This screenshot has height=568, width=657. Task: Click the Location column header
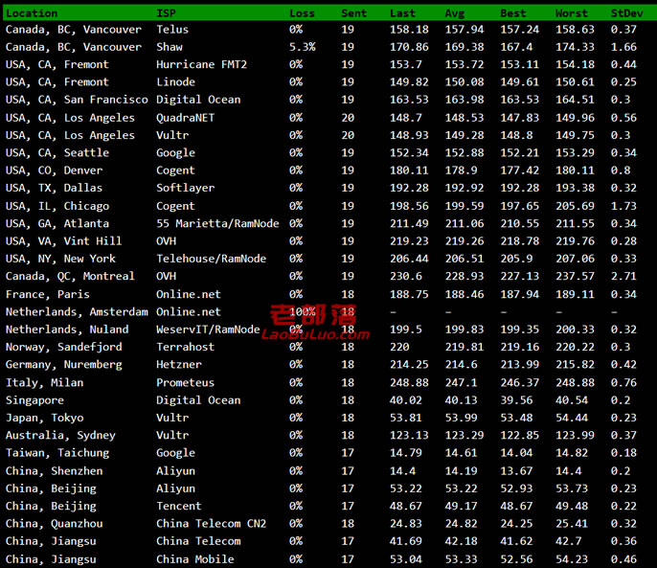[x=32, y=13]
